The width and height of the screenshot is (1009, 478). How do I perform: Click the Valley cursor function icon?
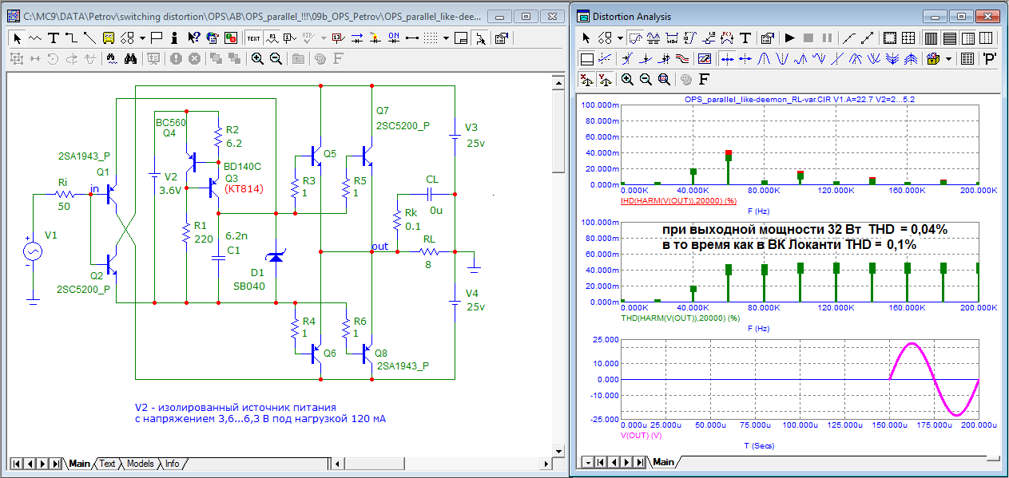click(x=782, y=58)
